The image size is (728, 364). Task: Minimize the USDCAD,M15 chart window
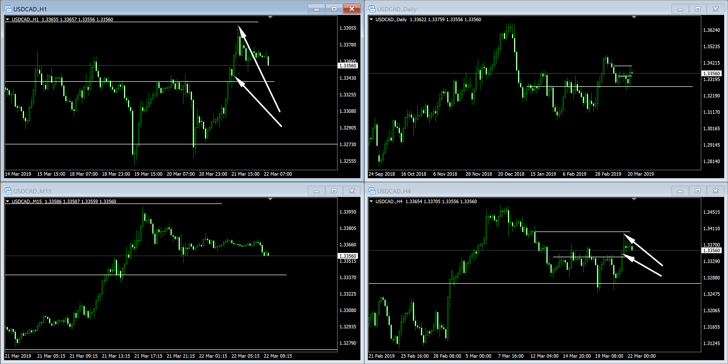[316, 191]
